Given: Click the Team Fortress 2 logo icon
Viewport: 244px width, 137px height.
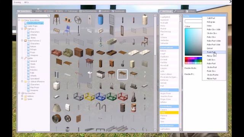Looking at the screenshot, I should coord(26,41).
